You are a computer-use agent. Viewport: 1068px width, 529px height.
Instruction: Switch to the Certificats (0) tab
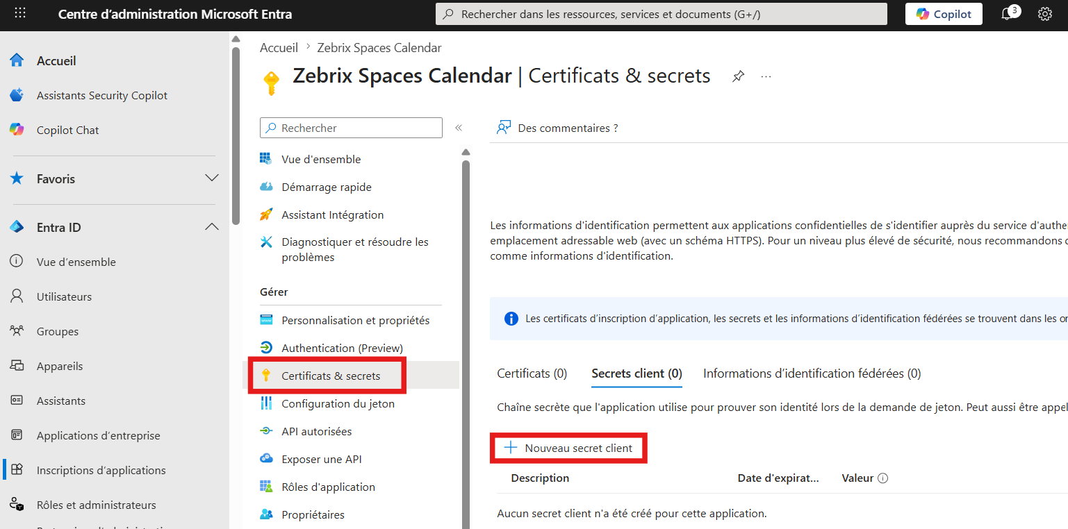coord(532,373)
